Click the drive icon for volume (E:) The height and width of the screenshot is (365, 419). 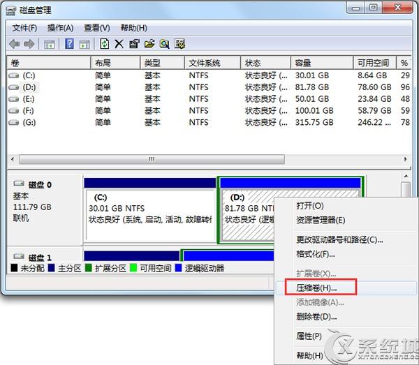pyautogui.click(x=14, y=99)
